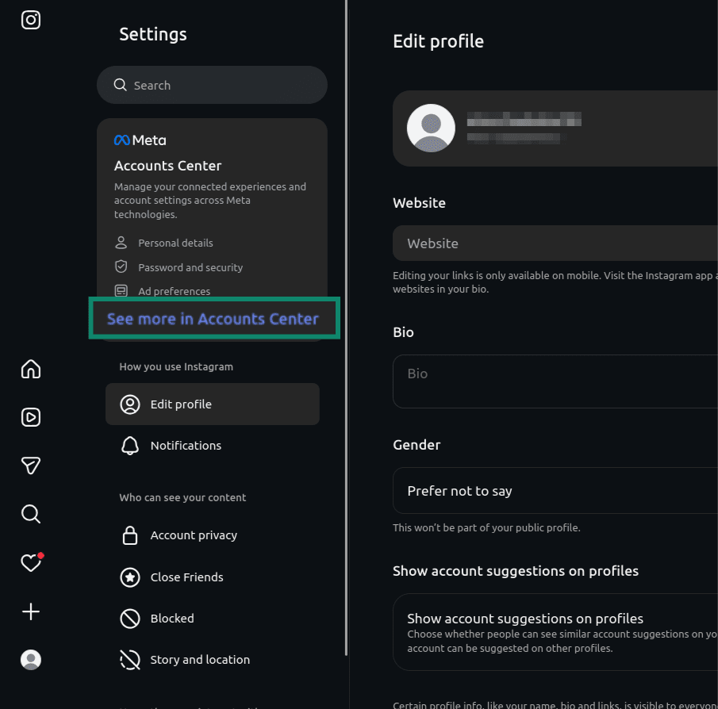Focus the Settings search field

click(x=212, y=85)
